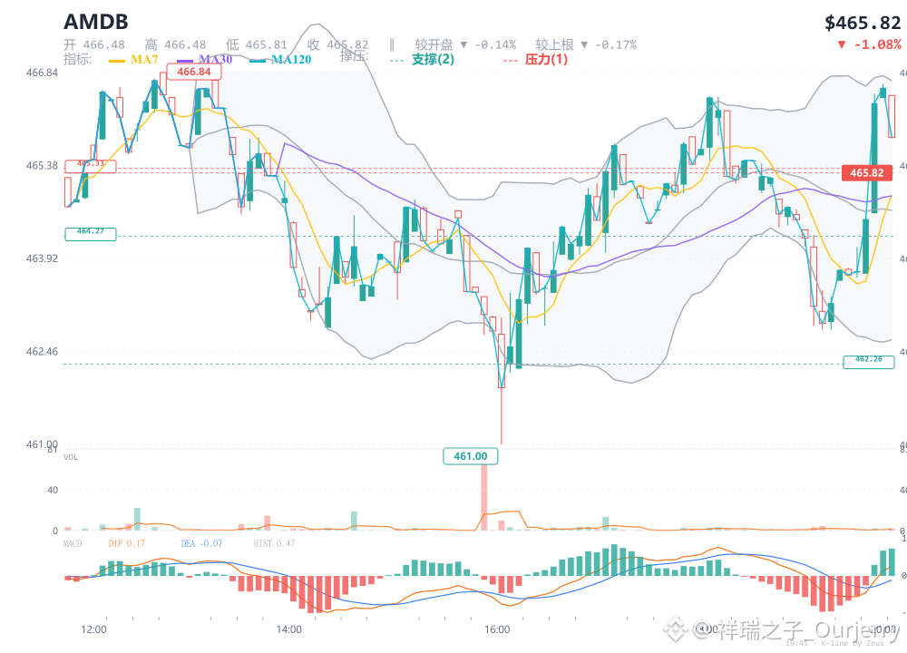The height and width of the screenshot is (653, 907).
Task: Toggle the MA120 legend entry
Action: click(x=280, y=60)
